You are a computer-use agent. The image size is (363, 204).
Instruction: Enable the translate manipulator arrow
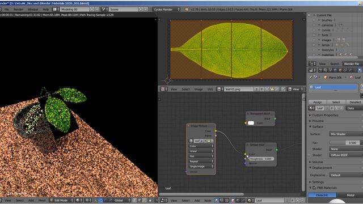coord(100,200)
